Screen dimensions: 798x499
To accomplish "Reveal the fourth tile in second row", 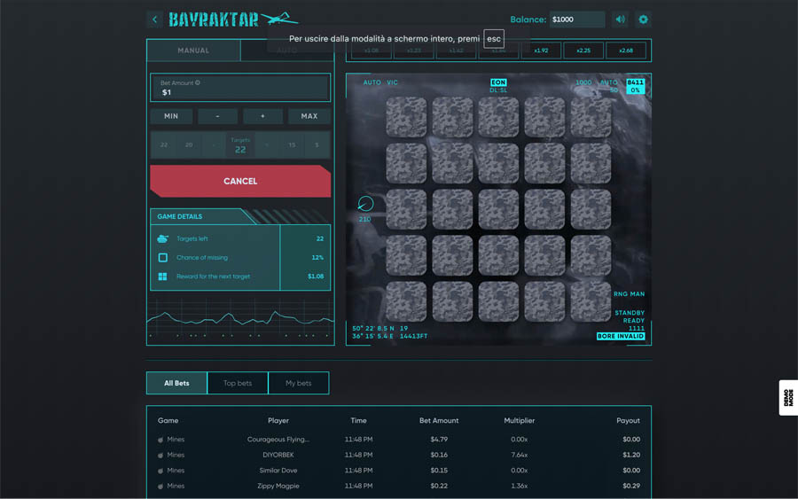I will pyautogui.click(x=544, y=163).
